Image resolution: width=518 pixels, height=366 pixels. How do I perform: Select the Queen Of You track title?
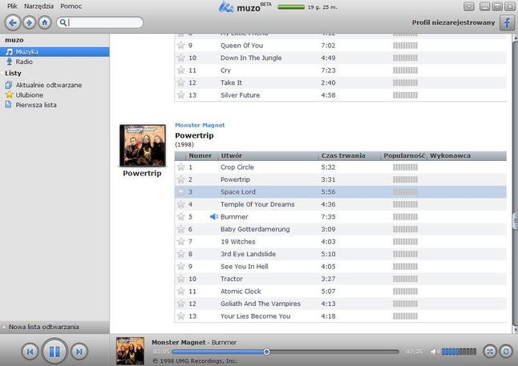click(x=242, y=46)
